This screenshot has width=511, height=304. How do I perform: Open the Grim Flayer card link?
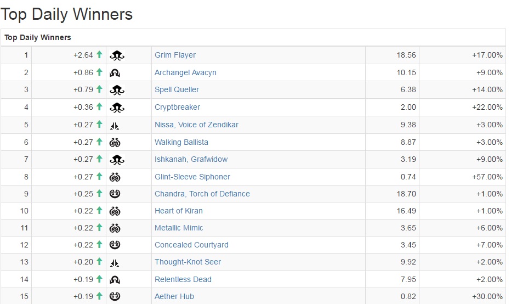175,55
